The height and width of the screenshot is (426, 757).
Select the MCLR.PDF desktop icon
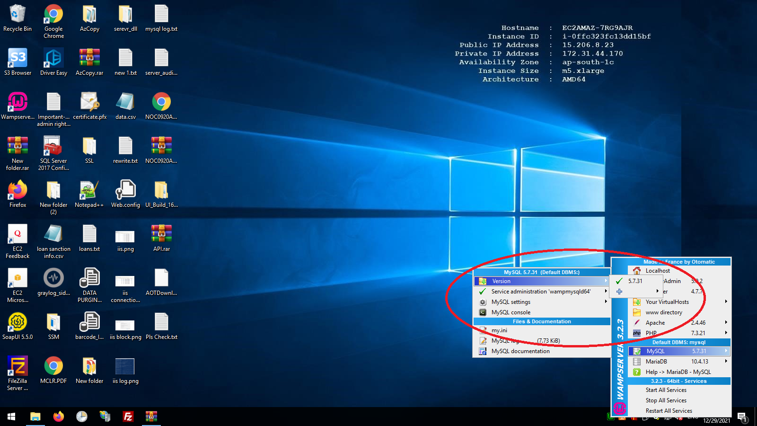coord(53,371)
